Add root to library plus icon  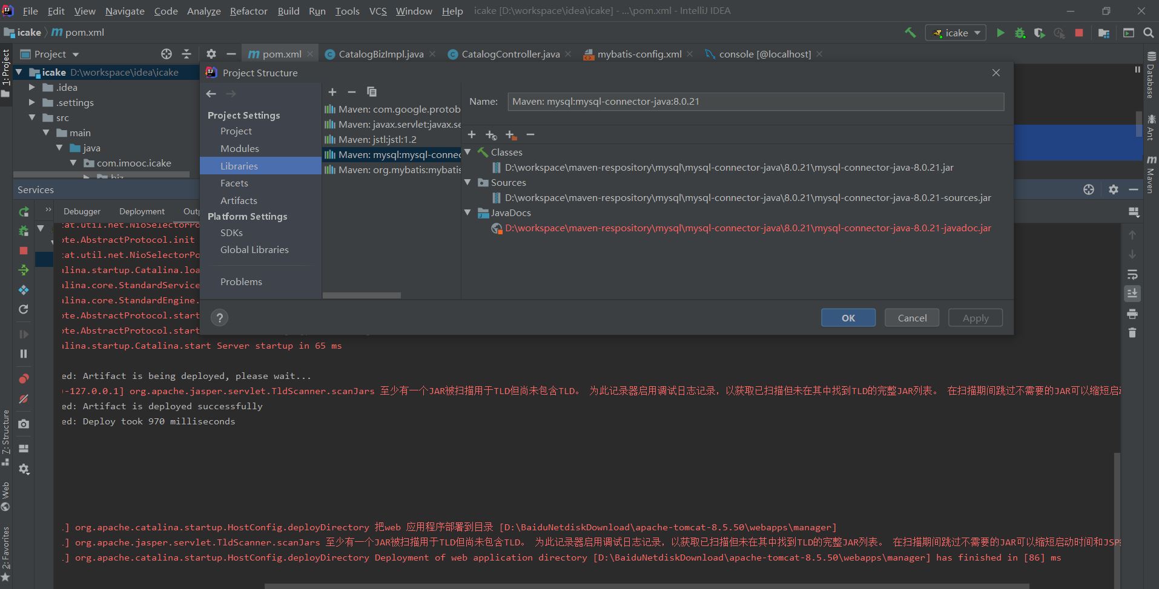click(472, 134)
